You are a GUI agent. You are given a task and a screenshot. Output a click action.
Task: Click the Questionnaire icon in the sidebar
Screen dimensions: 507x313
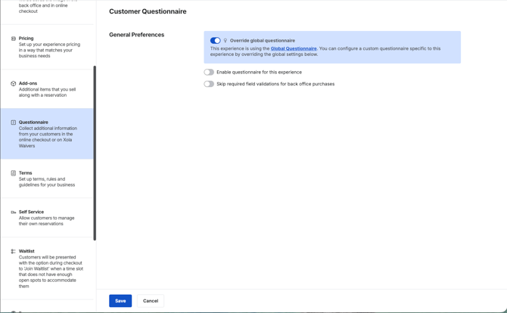pos(13,122)
